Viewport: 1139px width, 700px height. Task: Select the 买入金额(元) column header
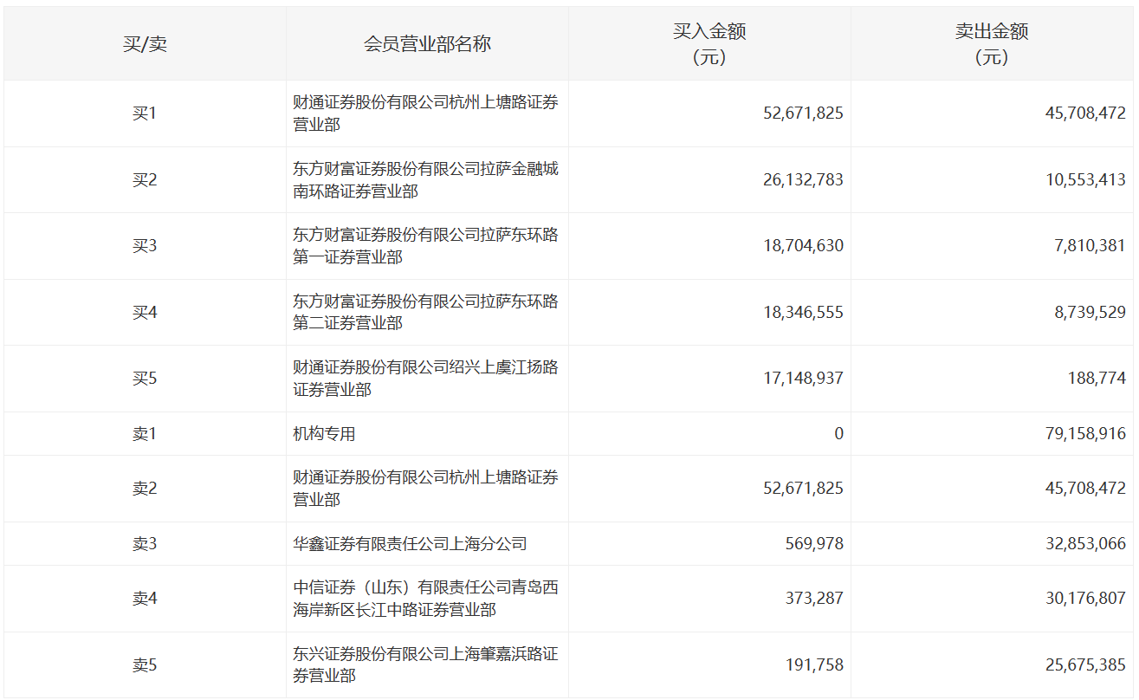click(x=709, y=44)
